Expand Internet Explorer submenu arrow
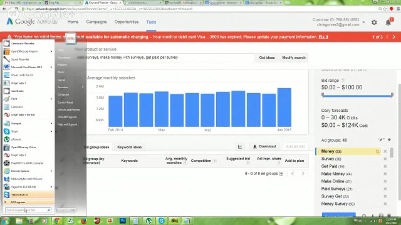 [51, 171]
